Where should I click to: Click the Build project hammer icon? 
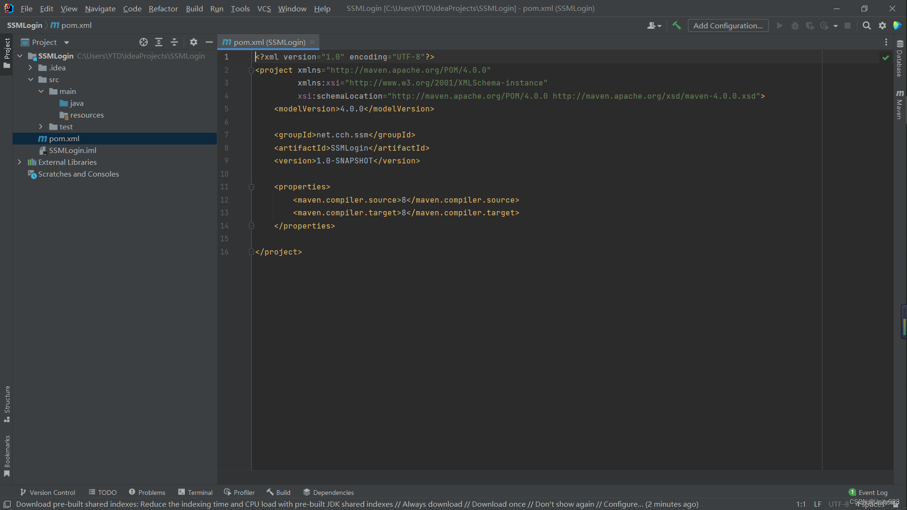pyautogui.click(x=676, y=25)
